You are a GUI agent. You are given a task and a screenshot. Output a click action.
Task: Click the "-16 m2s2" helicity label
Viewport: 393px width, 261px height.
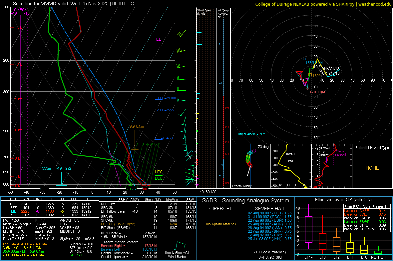(64, 168)
